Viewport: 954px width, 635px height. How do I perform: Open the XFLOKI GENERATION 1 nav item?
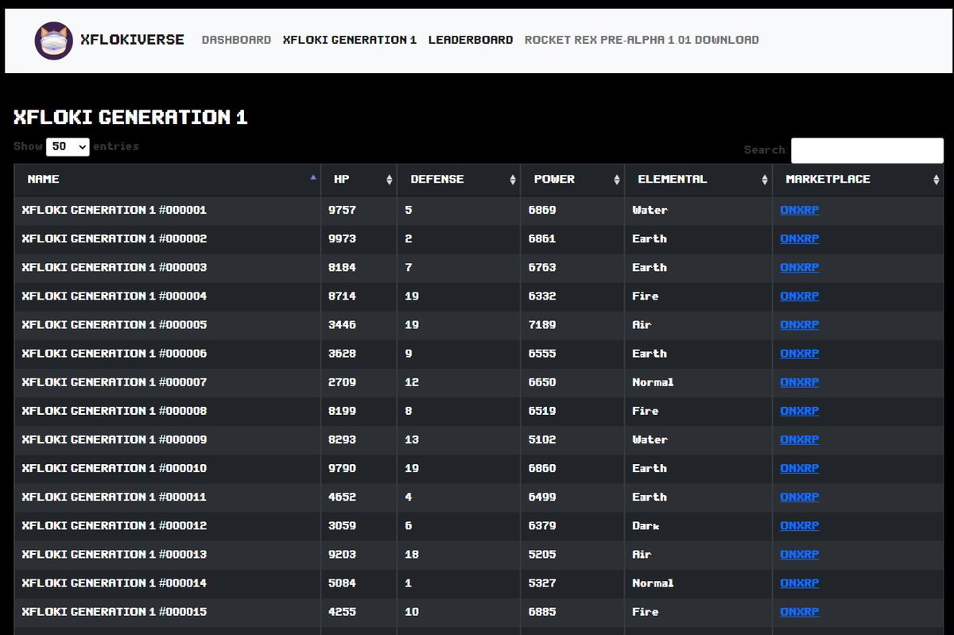350,40
